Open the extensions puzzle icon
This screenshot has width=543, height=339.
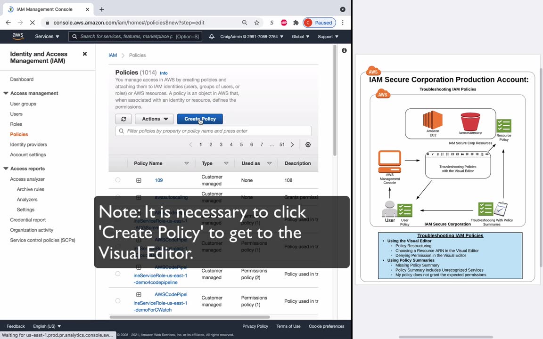click(x=296, y=23)
